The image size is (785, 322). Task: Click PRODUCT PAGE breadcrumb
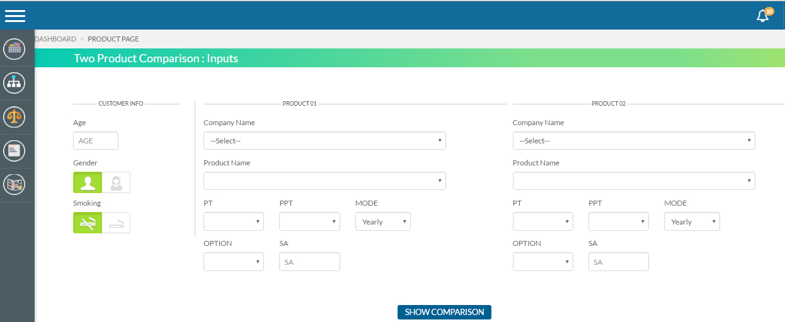[x=113, y=39]
